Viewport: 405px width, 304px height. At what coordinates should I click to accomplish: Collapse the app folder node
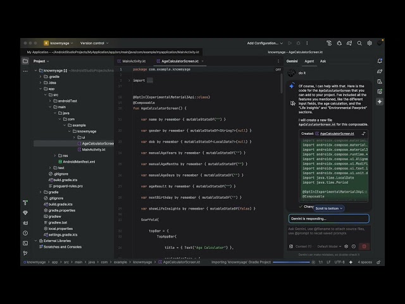[40, 89]
